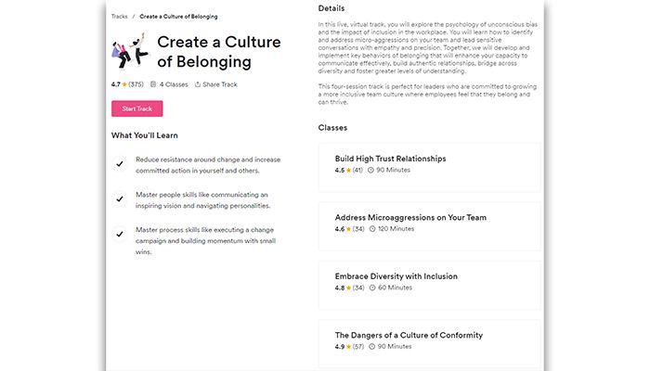Open The Dangers of a Culture of Conformity class
The width and height of the screenshot is (650, 371).
coord(409,335)
